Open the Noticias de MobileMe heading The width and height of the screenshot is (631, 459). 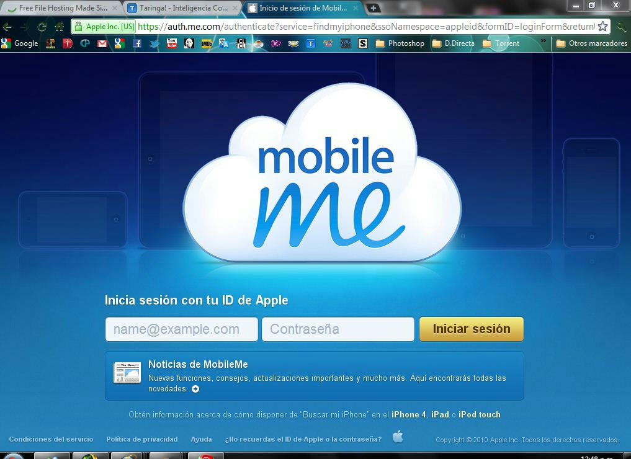click(198, 365)
